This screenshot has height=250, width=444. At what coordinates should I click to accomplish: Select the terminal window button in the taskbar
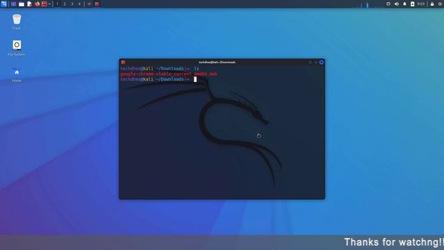(x=97, y=4)
